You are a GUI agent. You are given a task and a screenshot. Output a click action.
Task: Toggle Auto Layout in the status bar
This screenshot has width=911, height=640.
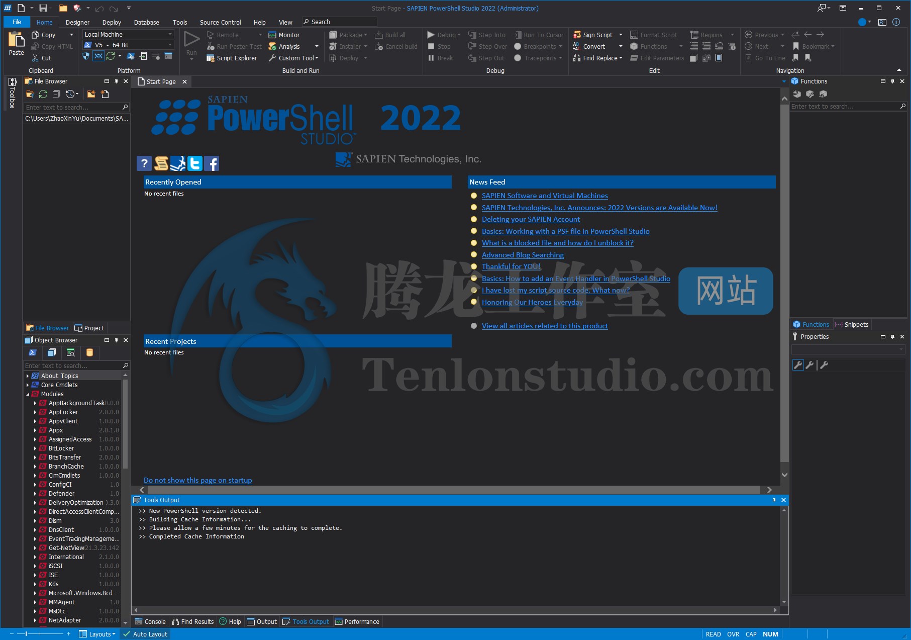pos(145,634)
